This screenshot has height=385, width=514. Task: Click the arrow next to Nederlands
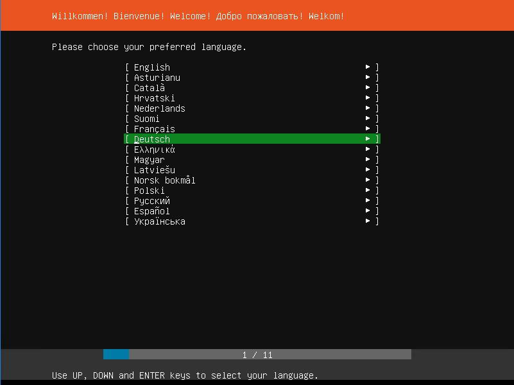pos(368,108)
